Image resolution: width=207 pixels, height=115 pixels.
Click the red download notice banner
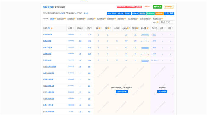(x=129, y=7)
